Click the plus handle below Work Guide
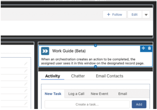157x110 pixels. point(95,67)
